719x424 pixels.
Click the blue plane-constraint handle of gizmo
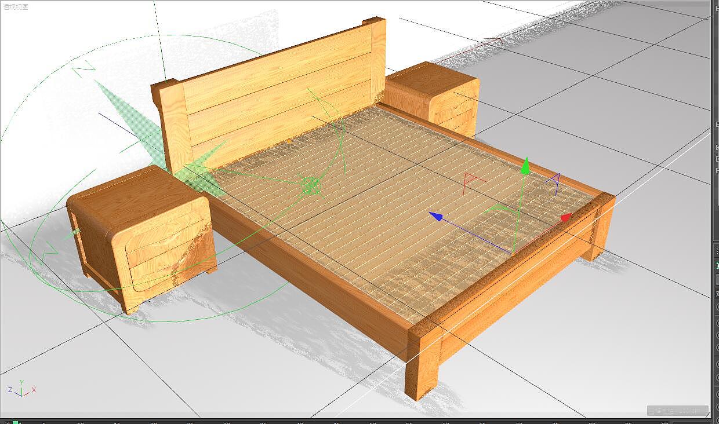pyautogui.click(x=554, y=183)
